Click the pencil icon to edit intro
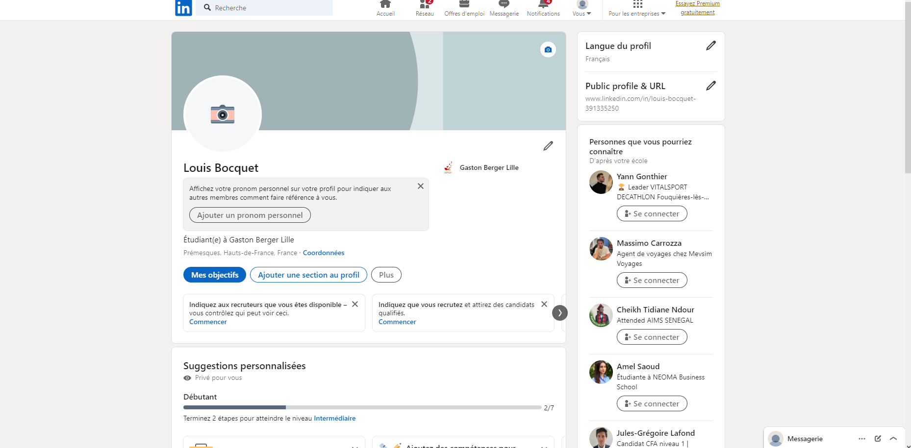This screenshot has width=911, height=448. tap(548, 146)
